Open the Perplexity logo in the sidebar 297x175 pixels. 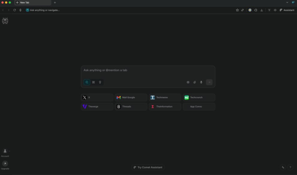pos(5,21)
